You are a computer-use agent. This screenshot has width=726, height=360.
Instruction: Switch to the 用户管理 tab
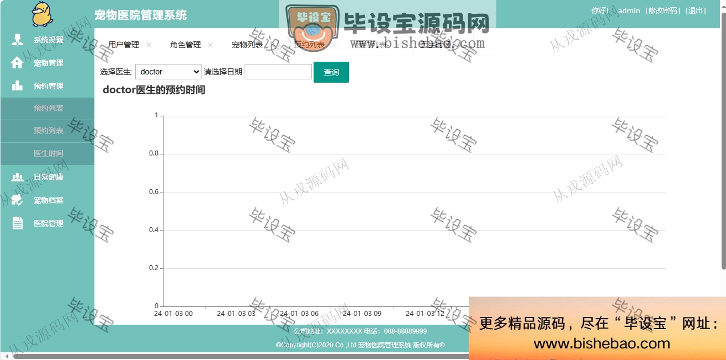(124, 45)
